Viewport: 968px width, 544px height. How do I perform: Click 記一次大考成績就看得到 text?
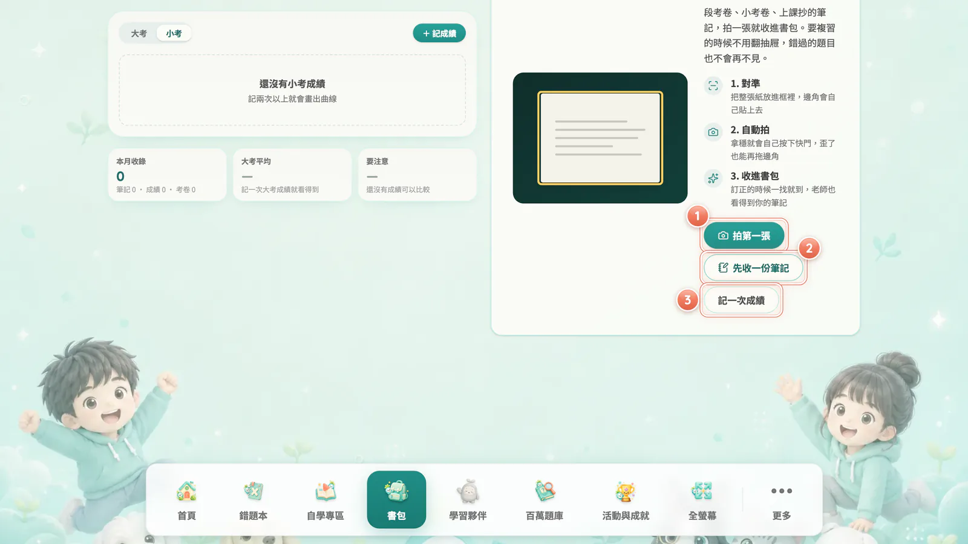(280, 190)
